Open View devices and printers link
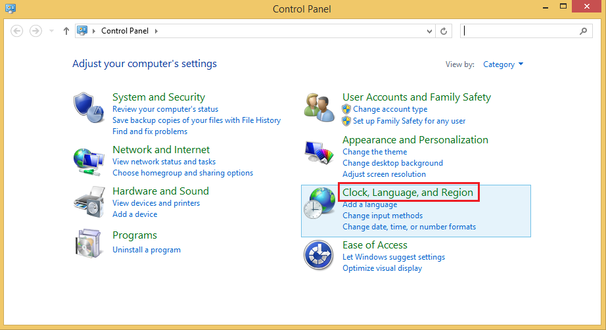Viewport: 606px width, 330px height. [156, 203]
